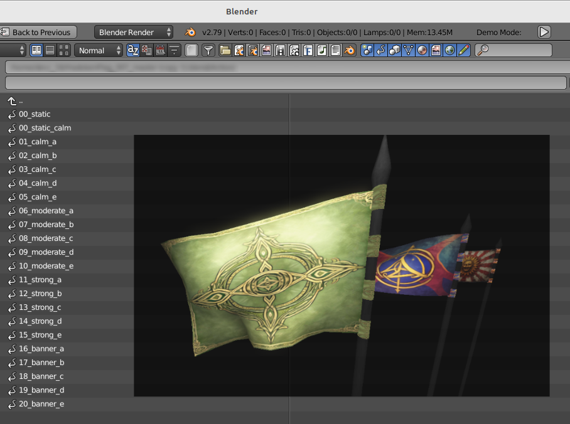This screenshot has width=570, height=424.
Task: Click the search filter field
Action: 513,50
